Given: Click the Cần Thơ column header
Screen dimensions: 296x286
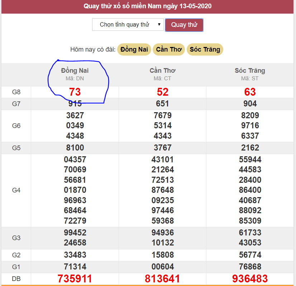Looking at the screenshot, I should 162,71.
